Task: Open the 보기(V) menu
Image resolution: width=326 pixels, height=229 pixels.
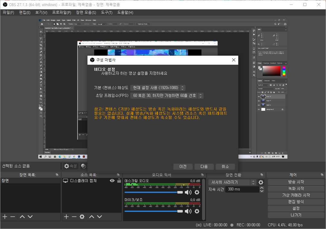Action: pyautogui.click(x=41, y=12)
